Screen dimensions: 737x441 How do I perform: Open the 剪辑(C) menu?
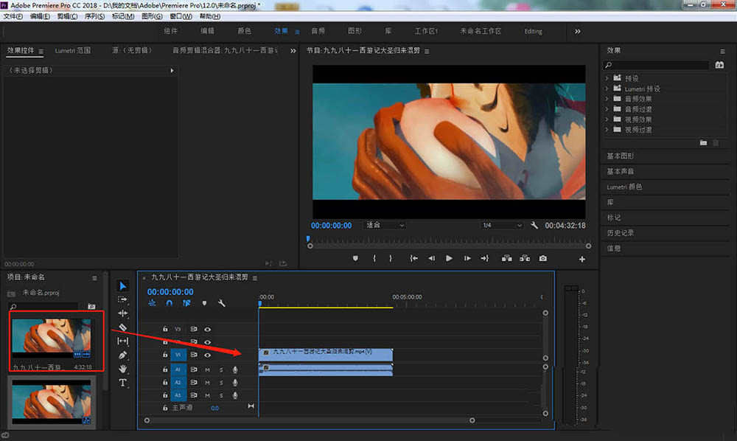69,16
